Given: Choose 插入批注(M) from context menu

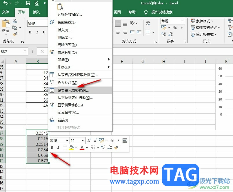Looking at the screenshot, I should [80, 83].
